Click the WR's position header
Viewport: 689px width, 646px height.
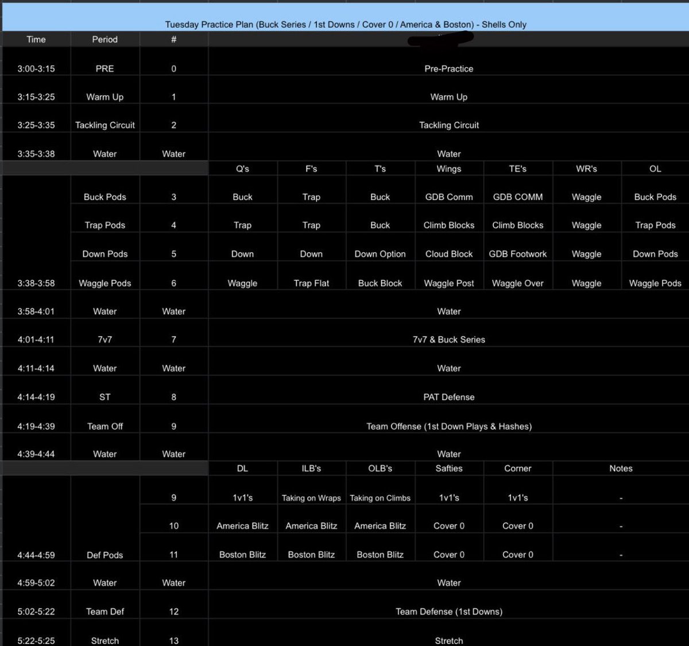(x=587, y=168)
